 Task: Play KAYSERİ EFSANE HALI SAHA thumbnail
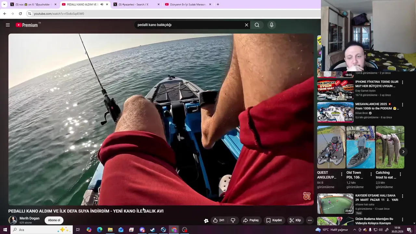pos(335,204)
